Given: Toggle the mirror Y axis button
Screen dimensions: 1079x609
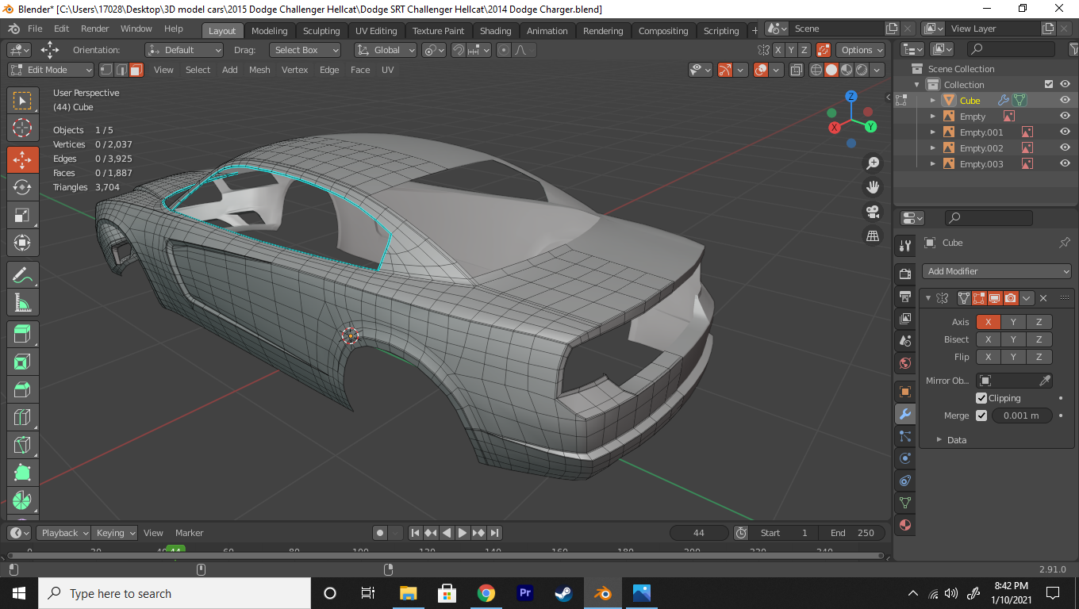Looking at the screenshot, I should click(x=1013, y=322).
